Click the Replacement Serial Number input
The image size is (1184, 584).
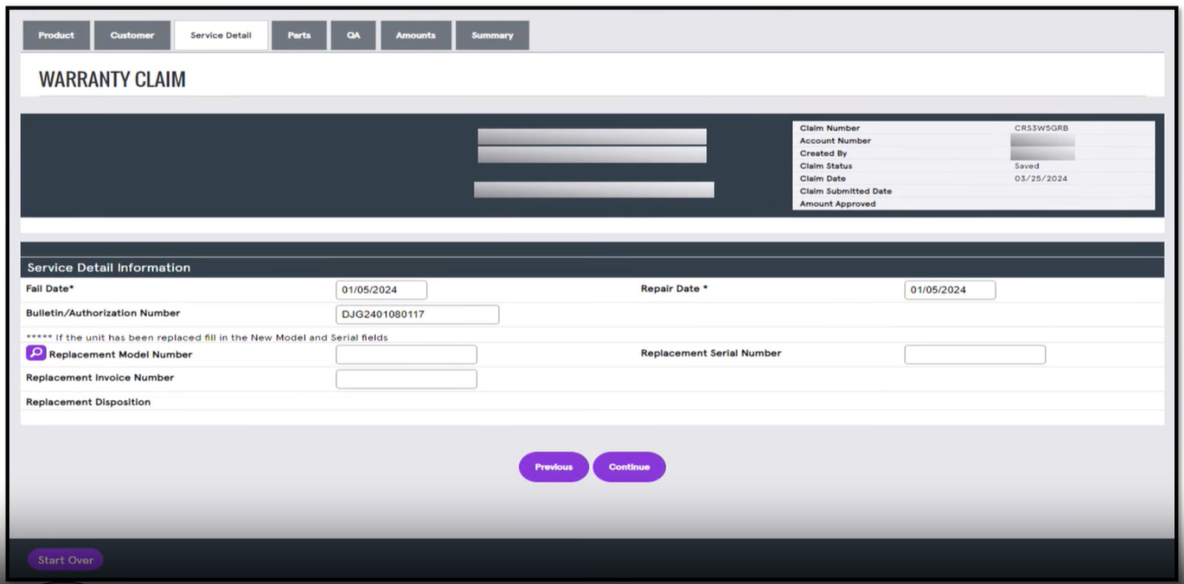click(974, 354)
